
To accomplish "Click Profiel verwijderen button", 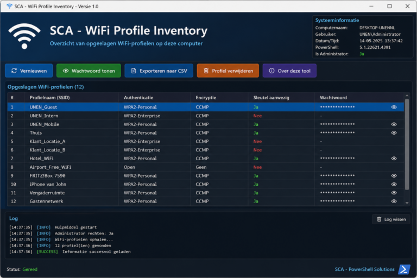I will click(228, 71).
